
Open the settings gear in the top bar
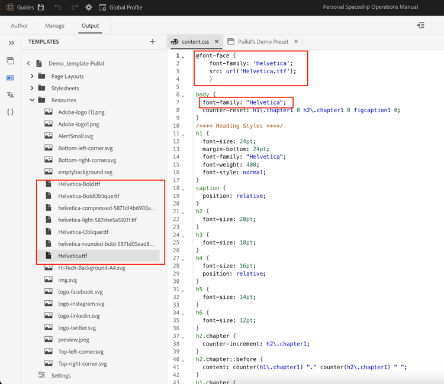(x=89, y=8)
